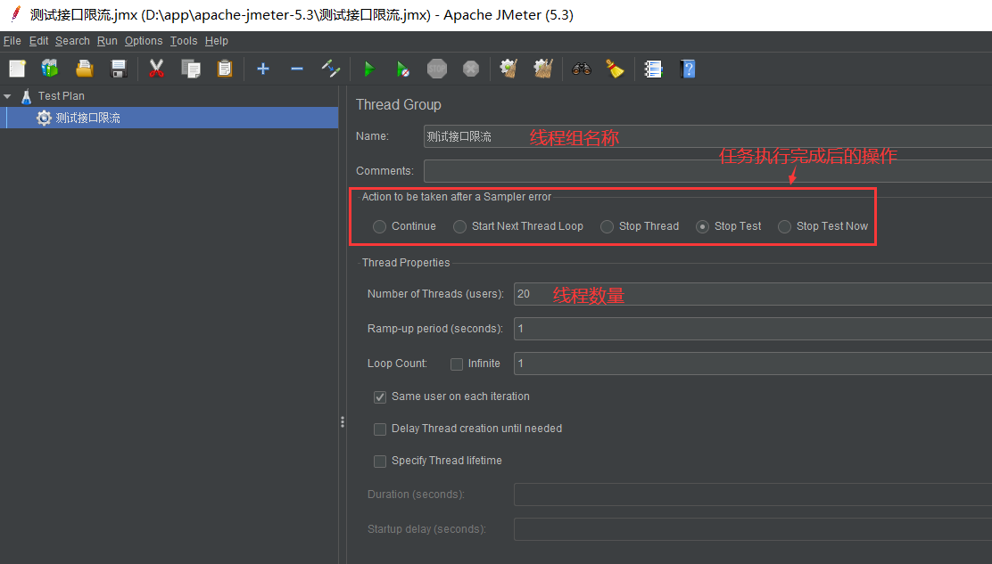Click the Cut scissors icon

[156, 69]
